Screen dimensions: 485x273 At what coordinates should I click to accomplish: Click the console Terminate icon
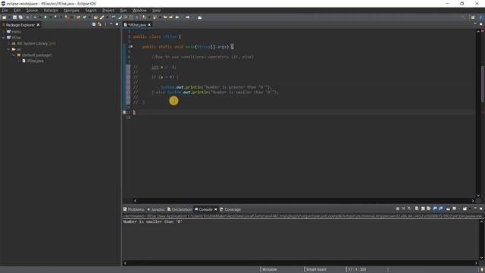(397, 209)
